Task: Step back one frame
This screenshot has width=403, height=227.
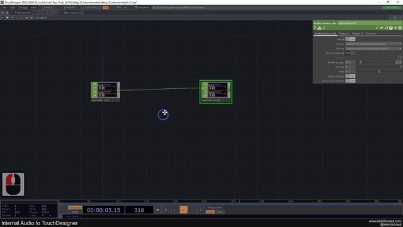Action: click(192, 210)
